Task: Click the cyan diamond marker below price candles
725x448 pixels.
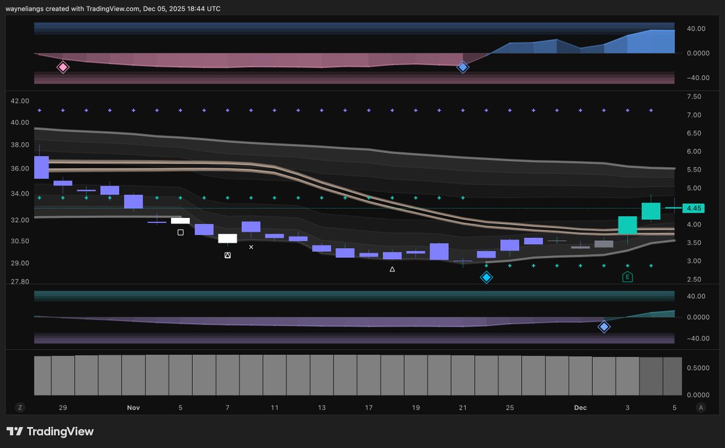Action: tap(486, 277)
